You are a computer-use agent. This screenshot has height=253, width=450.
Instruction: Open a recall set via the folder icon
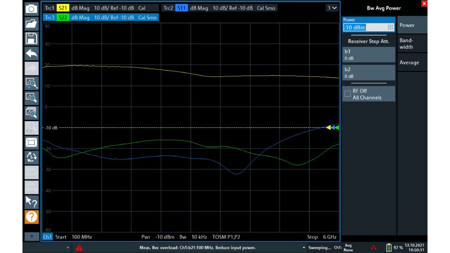tap(31, 23)
